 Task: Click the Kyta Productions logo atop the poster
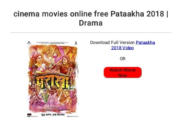29,43
